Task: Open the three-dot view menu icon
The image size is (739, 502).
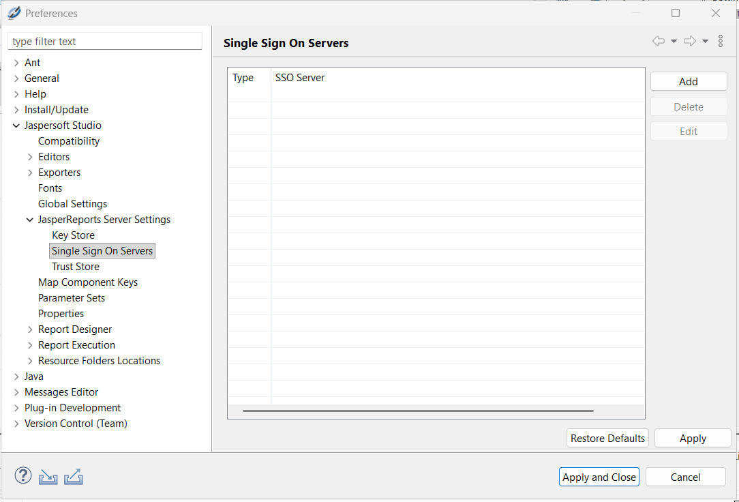Action: [x=721, y=41]
